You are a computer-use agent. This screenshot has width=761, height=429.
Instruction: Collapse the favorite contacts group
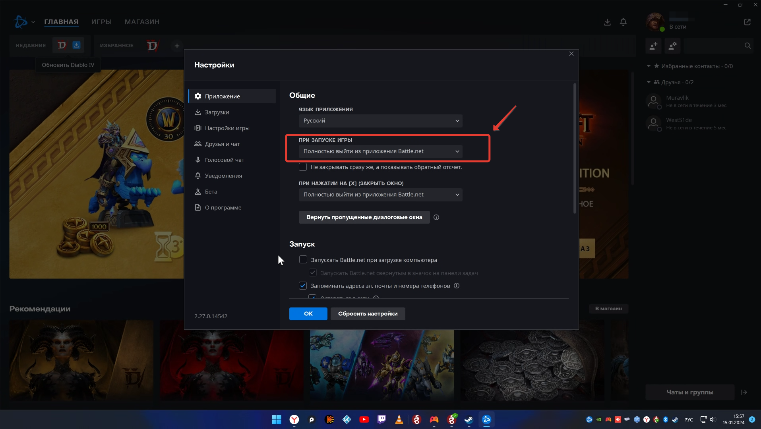click(649, 66)
